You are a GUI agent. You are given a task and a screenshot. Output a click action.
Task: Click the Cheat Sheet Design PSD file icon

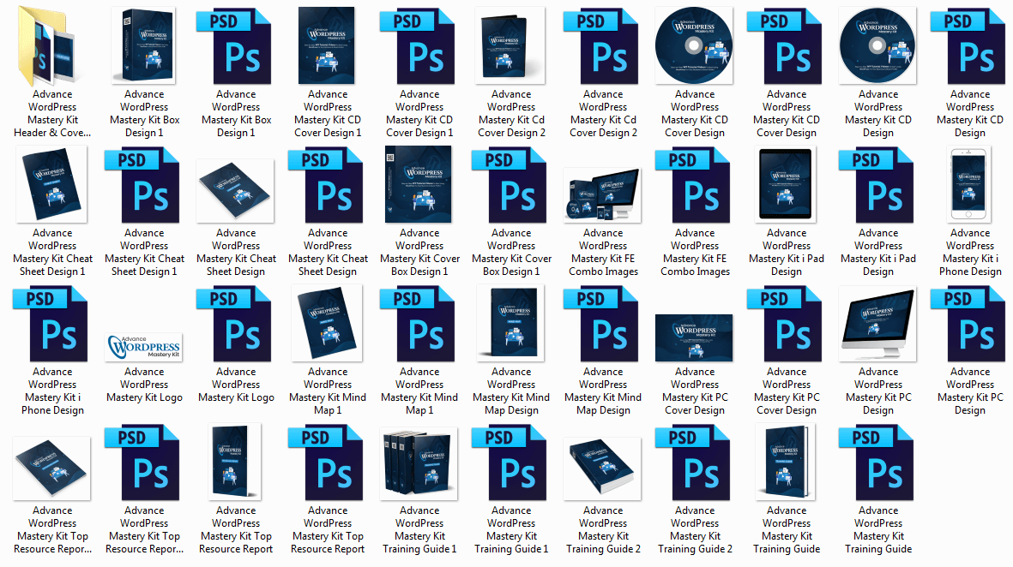point(325,185)
